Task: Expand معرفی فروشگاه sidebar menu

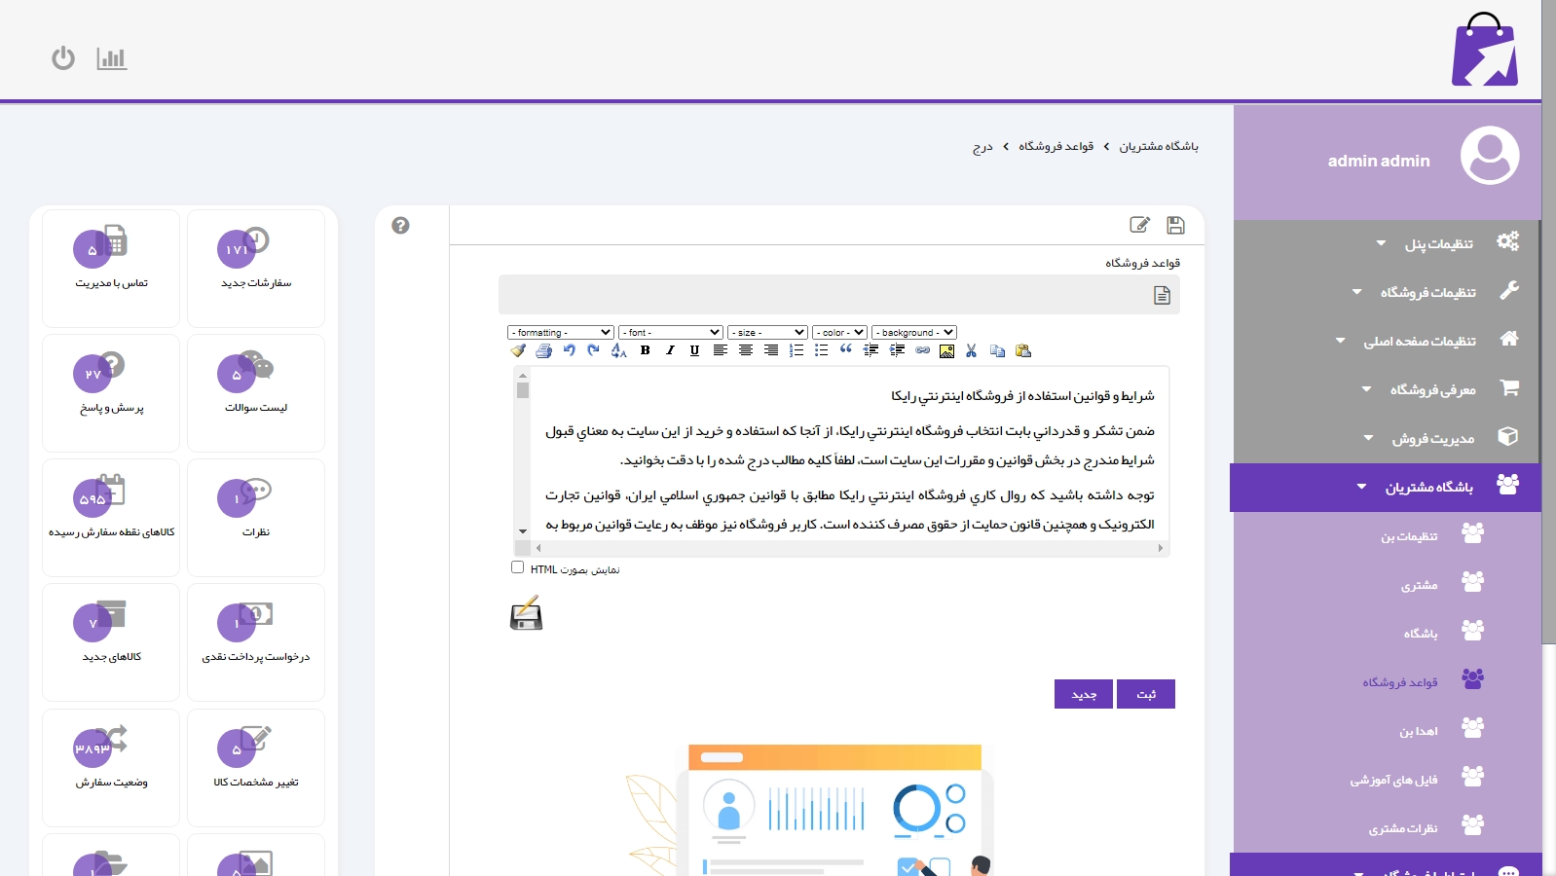Action: click(1387, 389)
